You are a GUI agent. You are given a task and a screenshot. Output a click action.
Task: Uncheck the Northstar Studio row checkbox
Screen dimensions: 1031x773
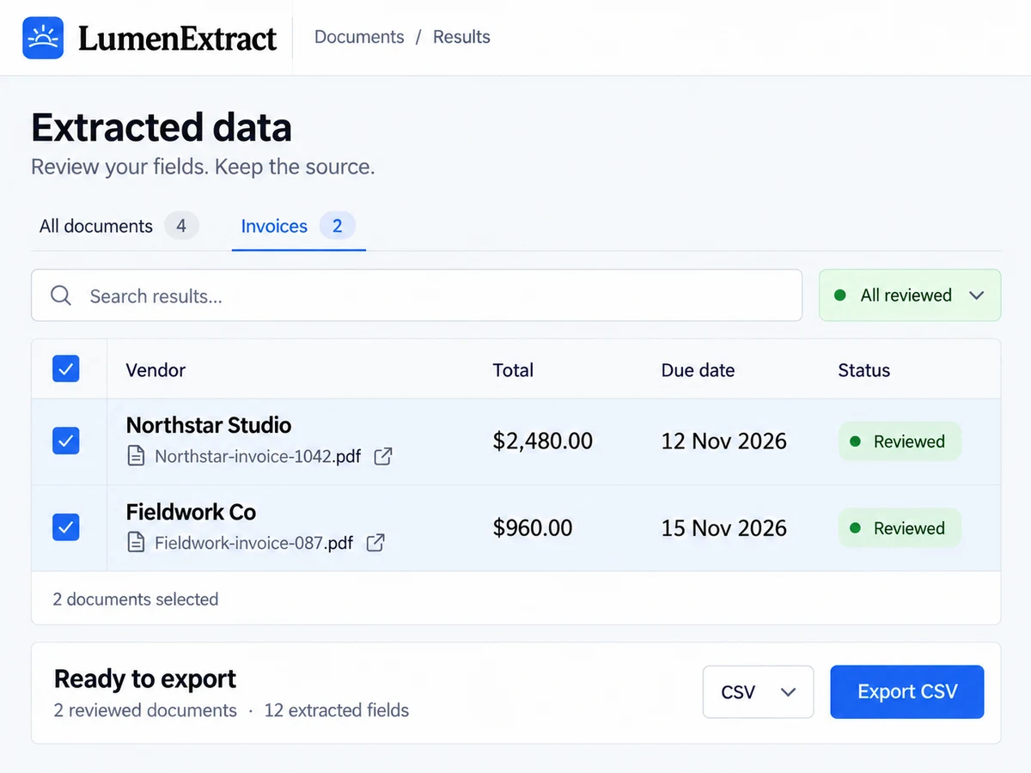point(66,441)
